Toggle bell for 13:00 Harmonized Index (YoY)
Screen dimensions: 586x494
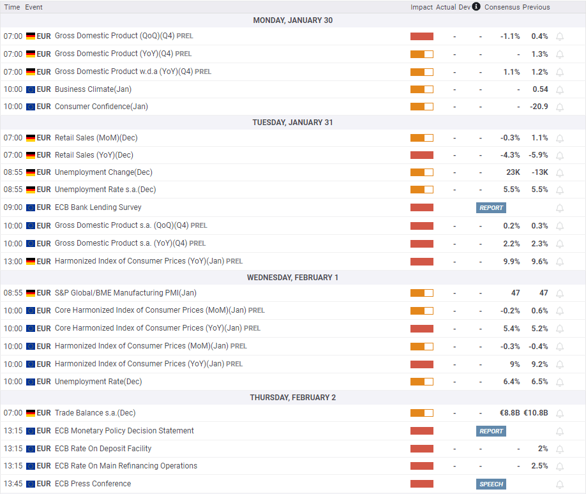pyautogui.click(x=560, y=262)
